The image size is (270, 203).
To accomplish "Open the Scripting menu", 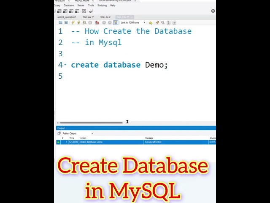I will click(x=102, y=5).
